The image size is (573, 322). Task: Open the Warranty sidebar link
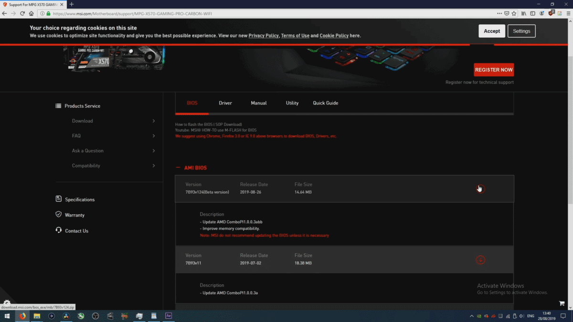click(x=74, y=215)
